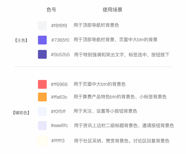Click the 用于关注、设置等小按钮背景色 description
The image size is (186, 154).
pyautogui.click(x=105, y=111)
